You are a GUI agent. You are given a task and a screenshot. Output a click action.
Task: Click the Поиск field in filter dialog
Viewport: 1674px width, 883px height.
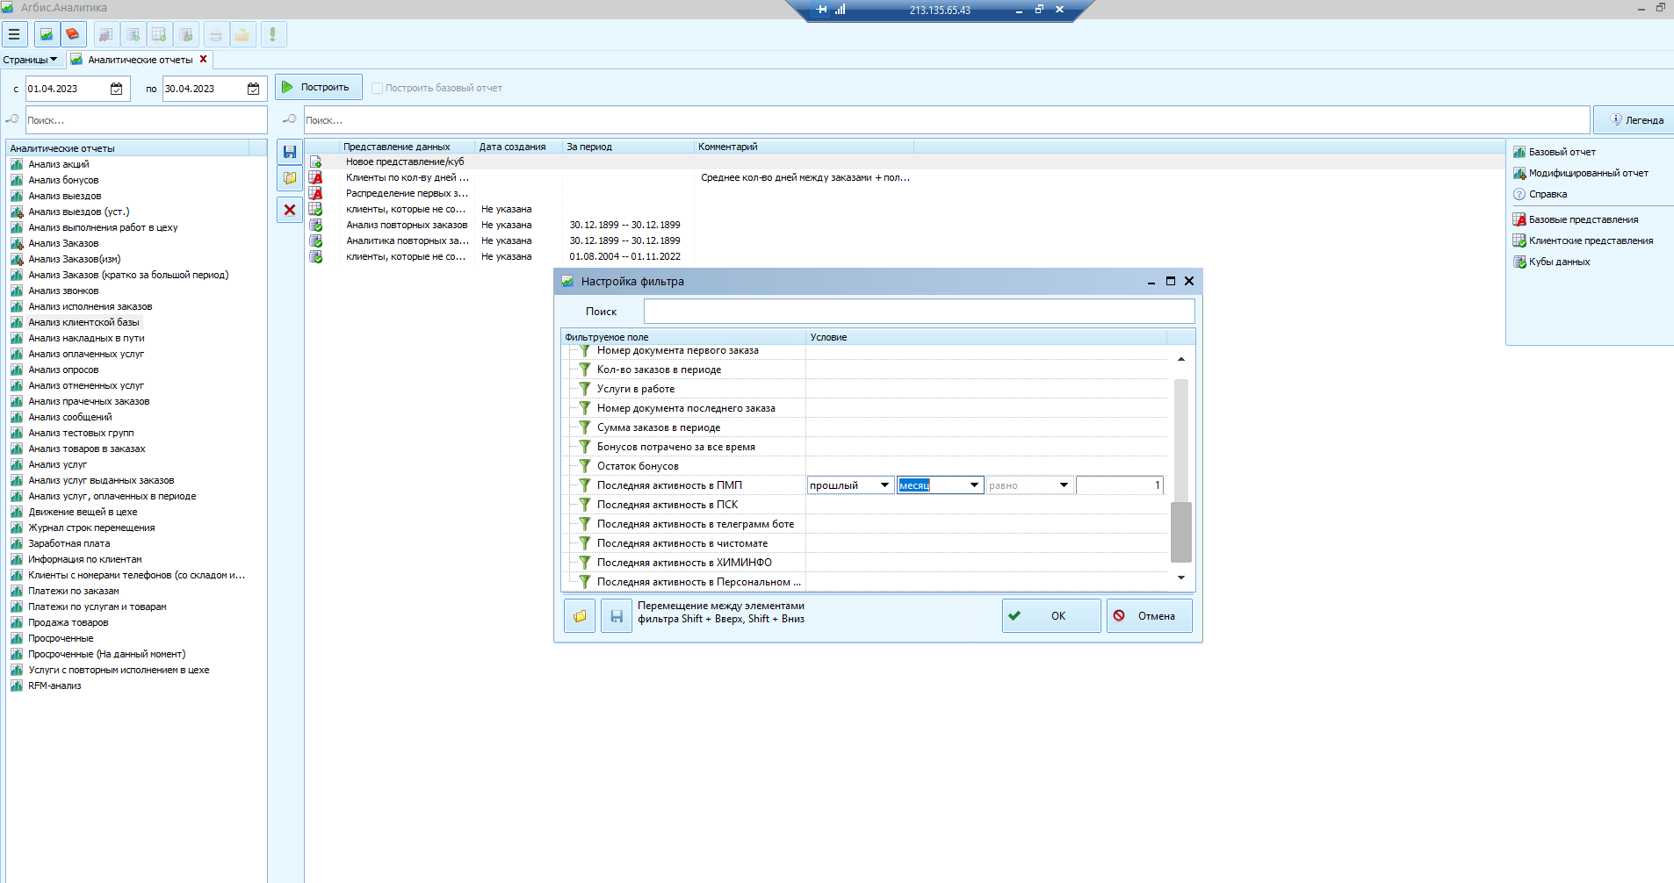pos(918,312)
